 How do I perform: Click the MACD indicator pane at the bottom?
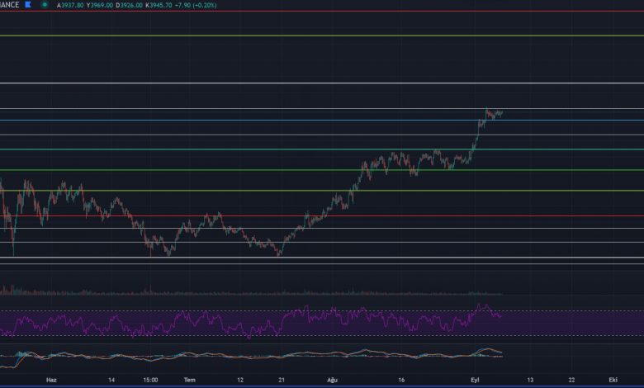[x=248, y=355]
